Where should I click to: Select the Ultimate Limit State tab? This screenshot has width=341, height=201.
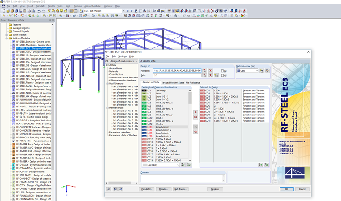pyautogui.click(x=150, y=82)
